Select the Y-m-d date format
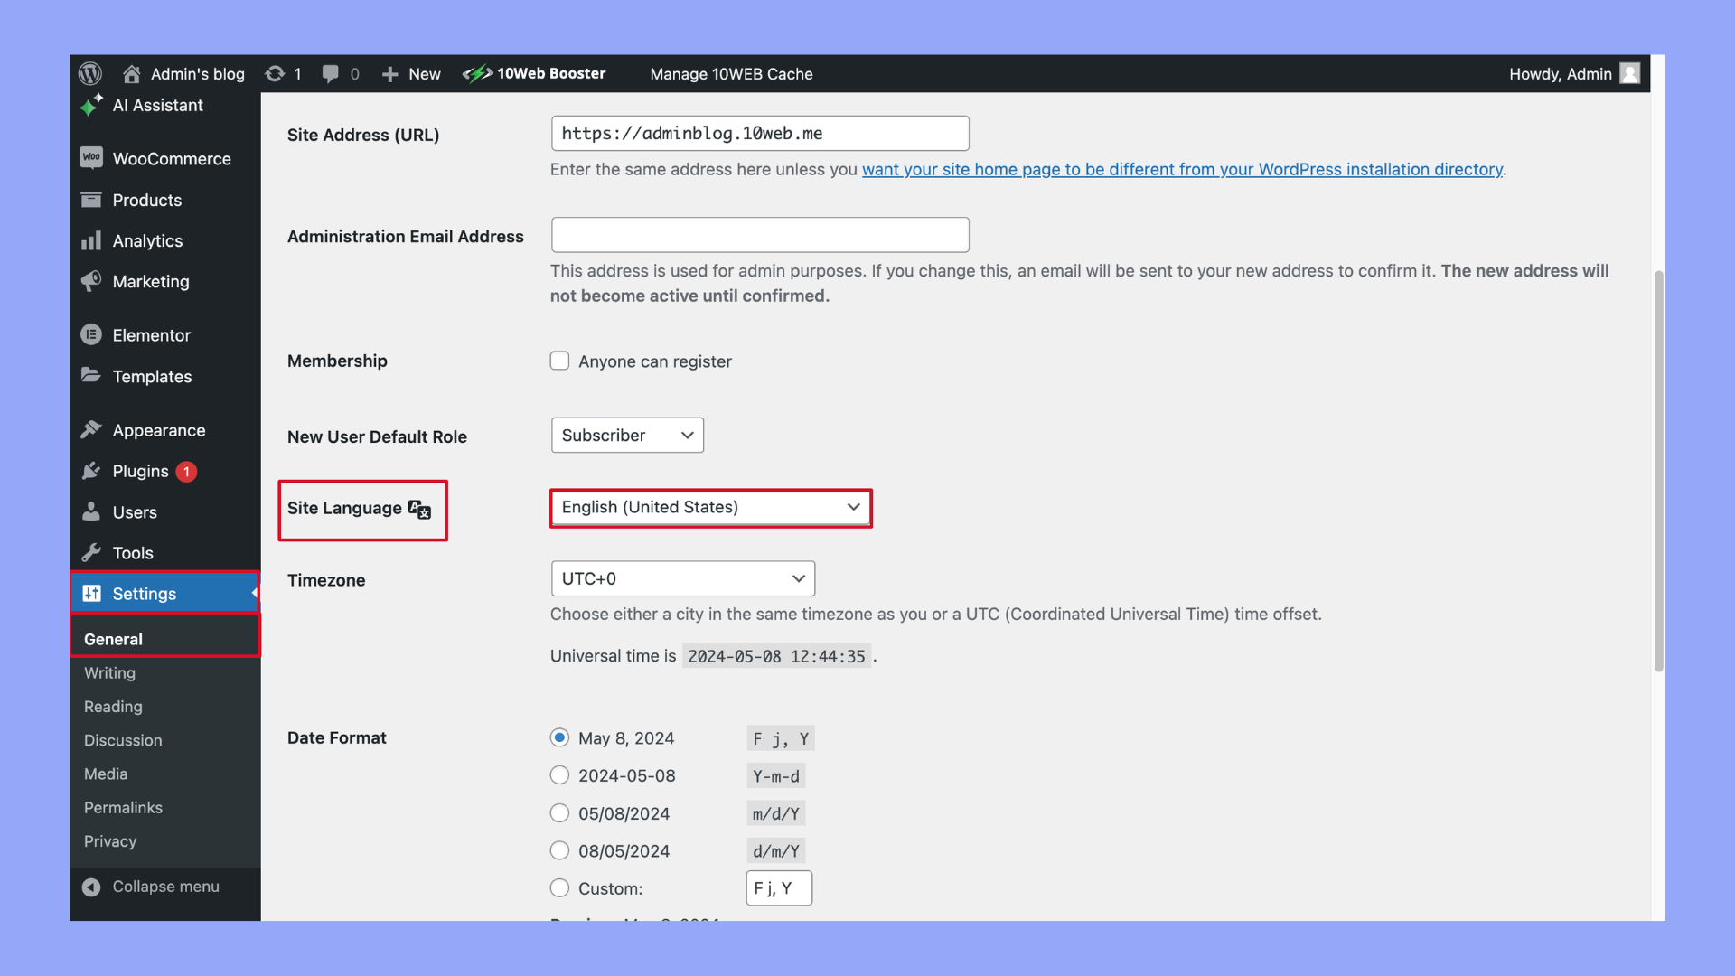Image resolution: width=1735 pixels, height=976 pixels. coord(559,775)
